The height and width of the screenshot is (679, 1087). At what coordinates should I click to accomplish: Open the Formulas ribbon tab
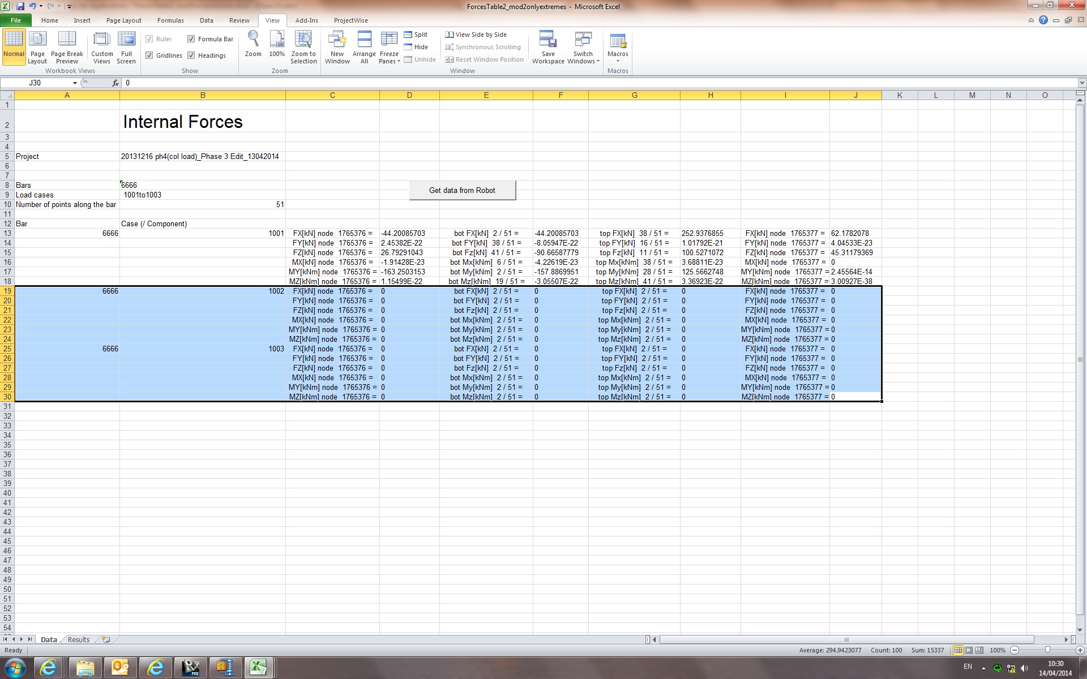170,20
